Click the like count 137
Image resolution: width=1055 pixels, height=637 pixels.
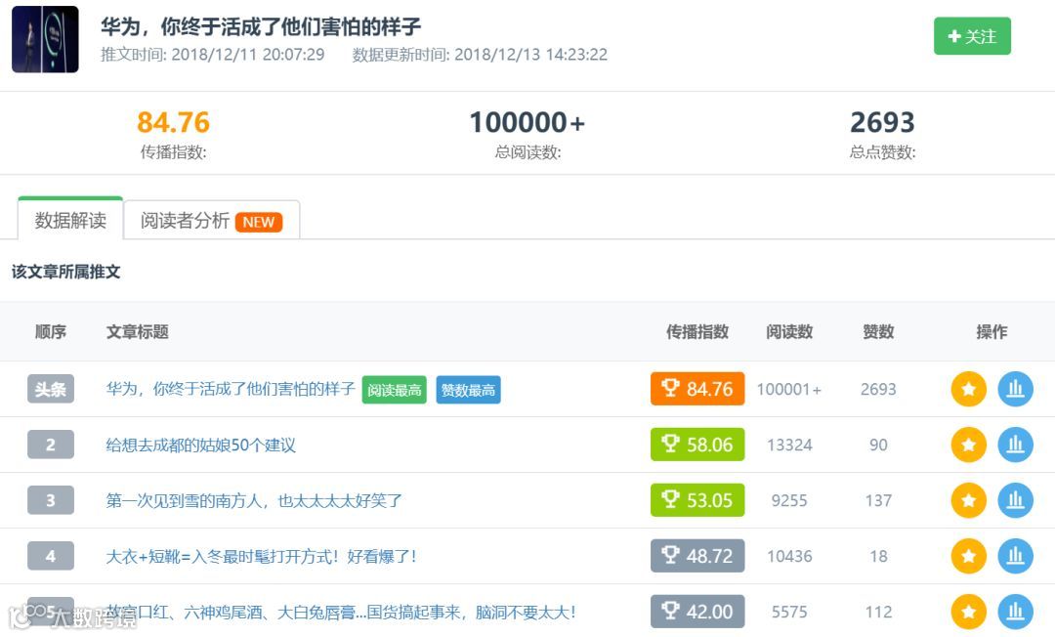click(x=878, y=500)
